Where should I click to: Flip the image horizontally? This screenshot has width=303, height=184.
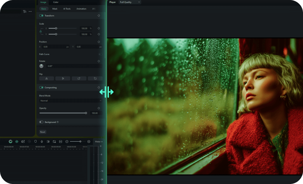(x=47, y=79)
